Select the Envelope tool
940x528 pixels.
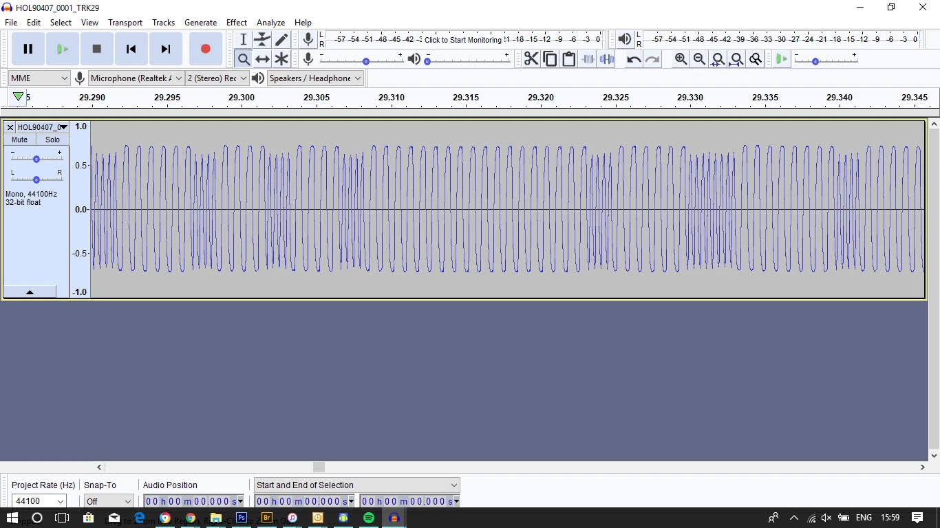[262, 40]
